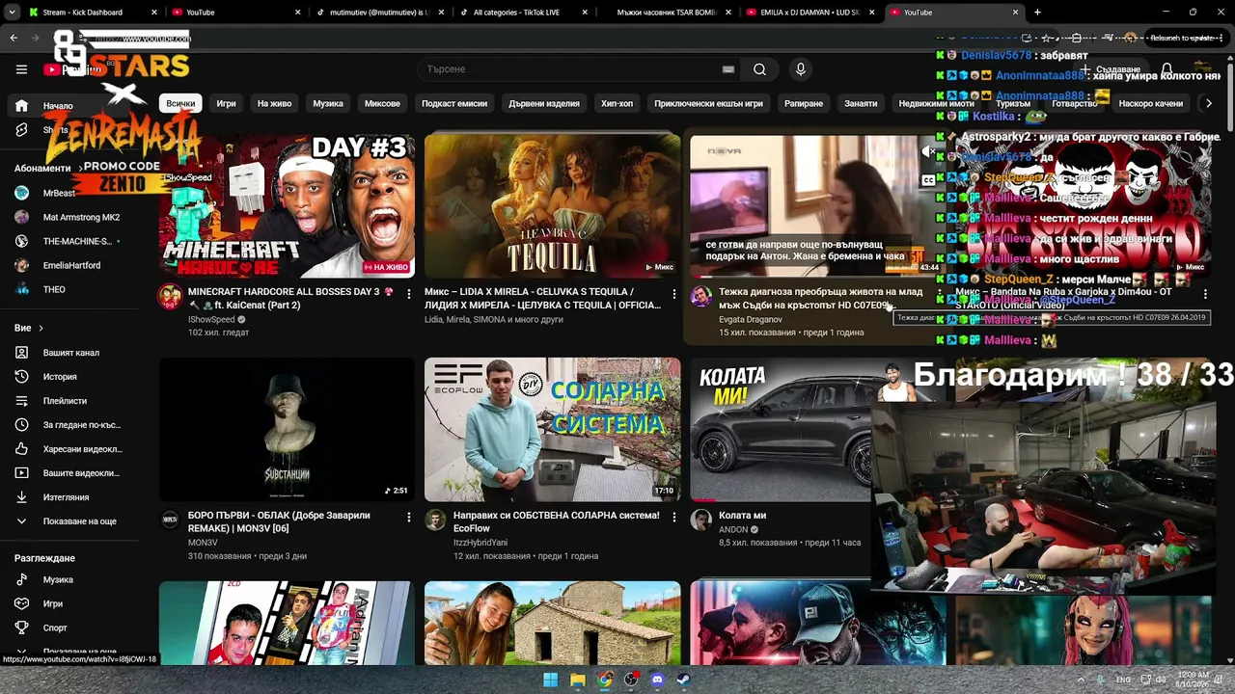Open the MON3V channel link
This screenshot has height=694, width=1235.
click(203, 543)
